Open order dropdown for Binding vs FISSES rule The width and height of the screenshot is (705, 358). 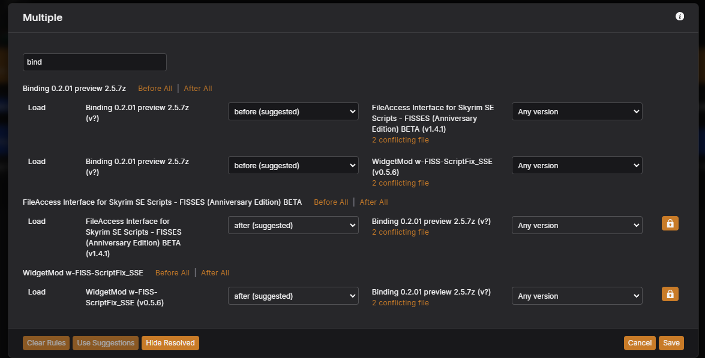tap(293, 112)
